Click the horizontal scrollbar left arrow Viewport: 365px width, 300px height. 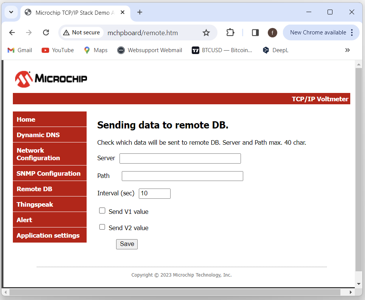[5, 292]
